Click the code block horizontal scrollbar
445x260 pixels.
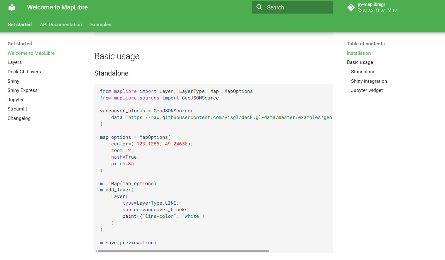click(183, 251)
